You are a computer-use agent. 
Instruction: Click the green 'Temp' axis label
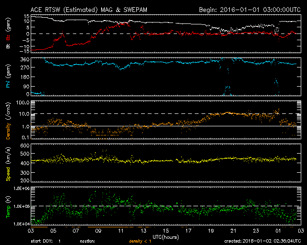pyautogui.click(x=8, y=212)
